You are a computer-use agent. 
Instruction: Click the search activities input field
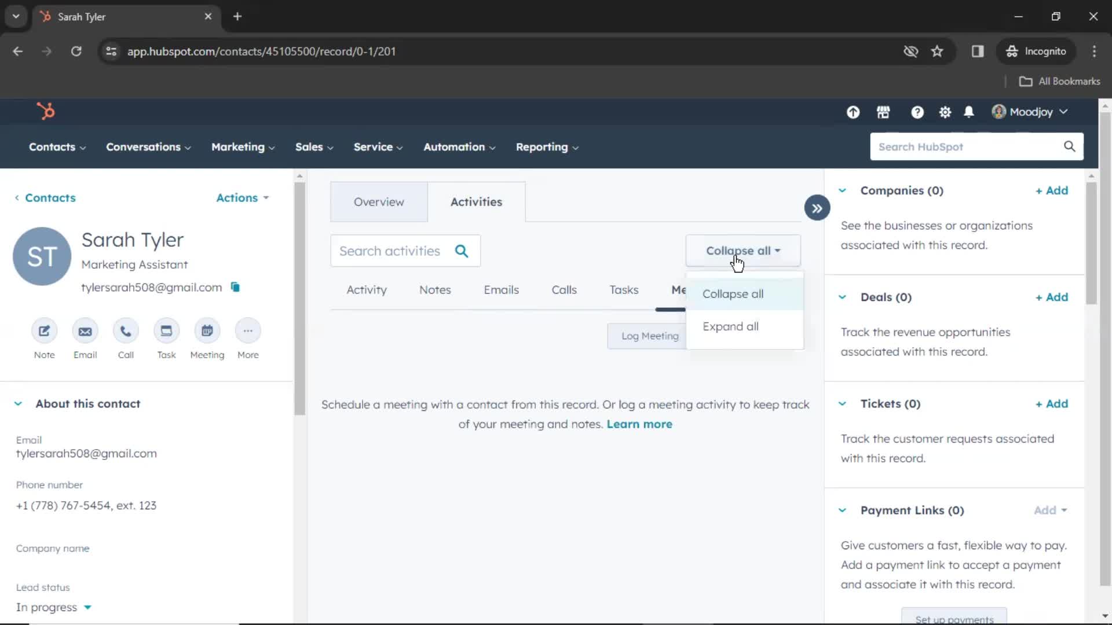pyautogui.click(x=405, y=251)
